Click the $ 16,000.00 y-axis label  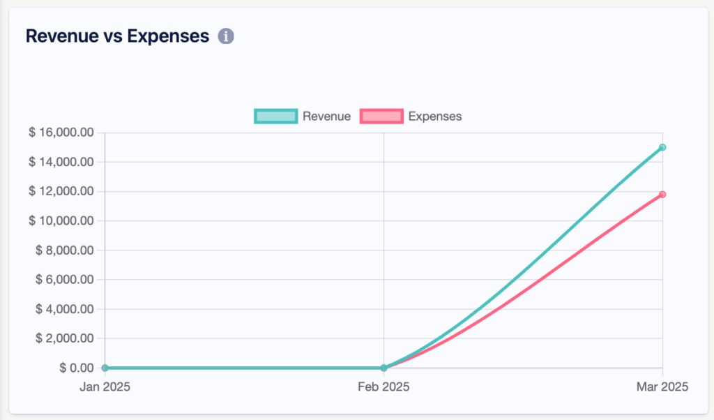pos(61,133)
